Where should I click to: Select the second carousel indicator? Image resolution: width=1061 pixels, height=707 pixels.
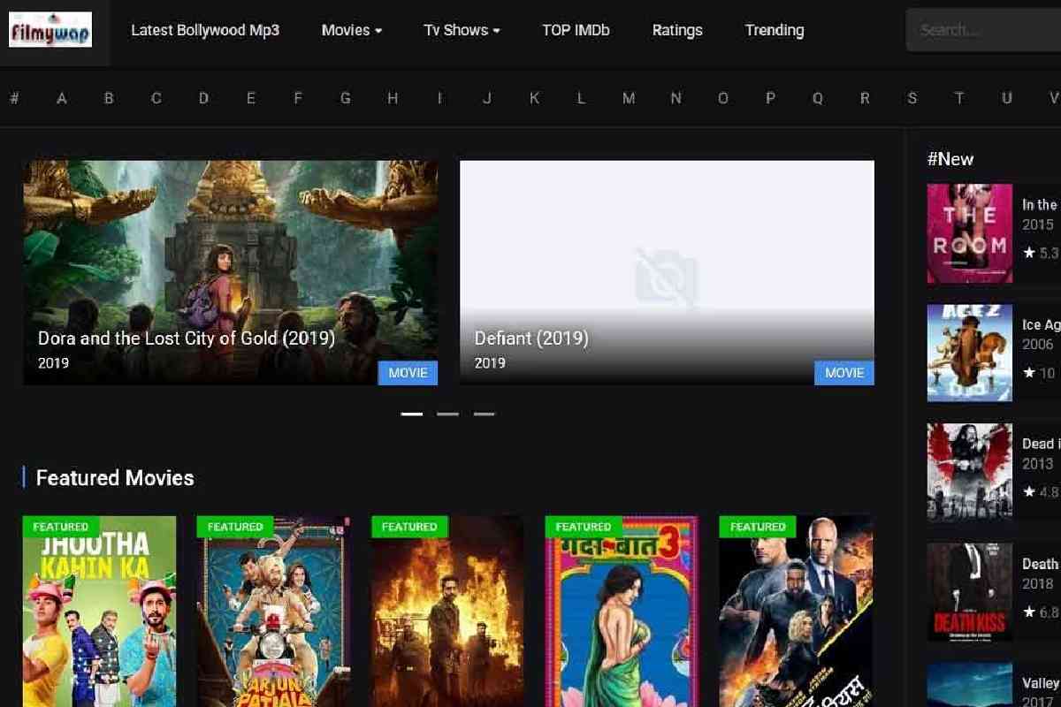[x=448, y=414]
